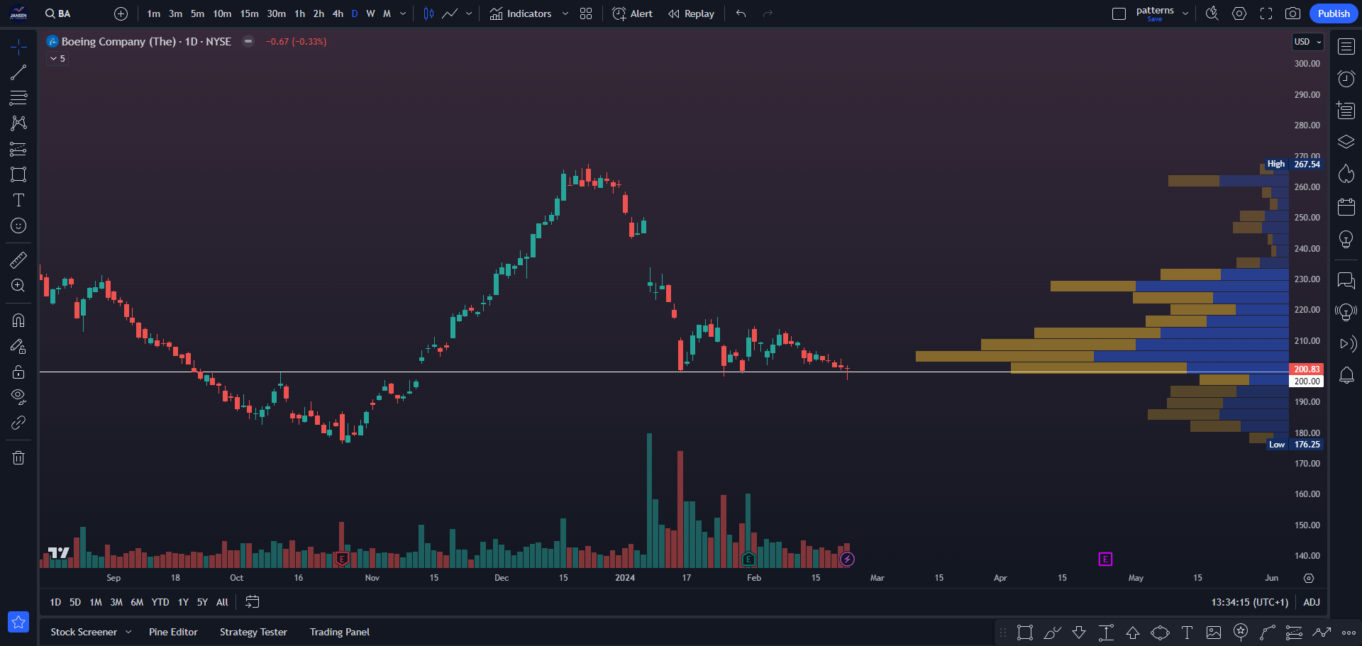
Task: Open the chat messages panel
Action: (x=1346, y=280)
